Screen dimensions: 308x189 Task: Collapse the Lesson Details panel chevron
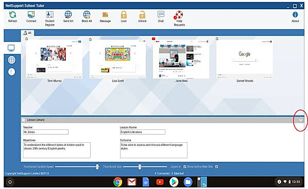[x=301, y=120]
